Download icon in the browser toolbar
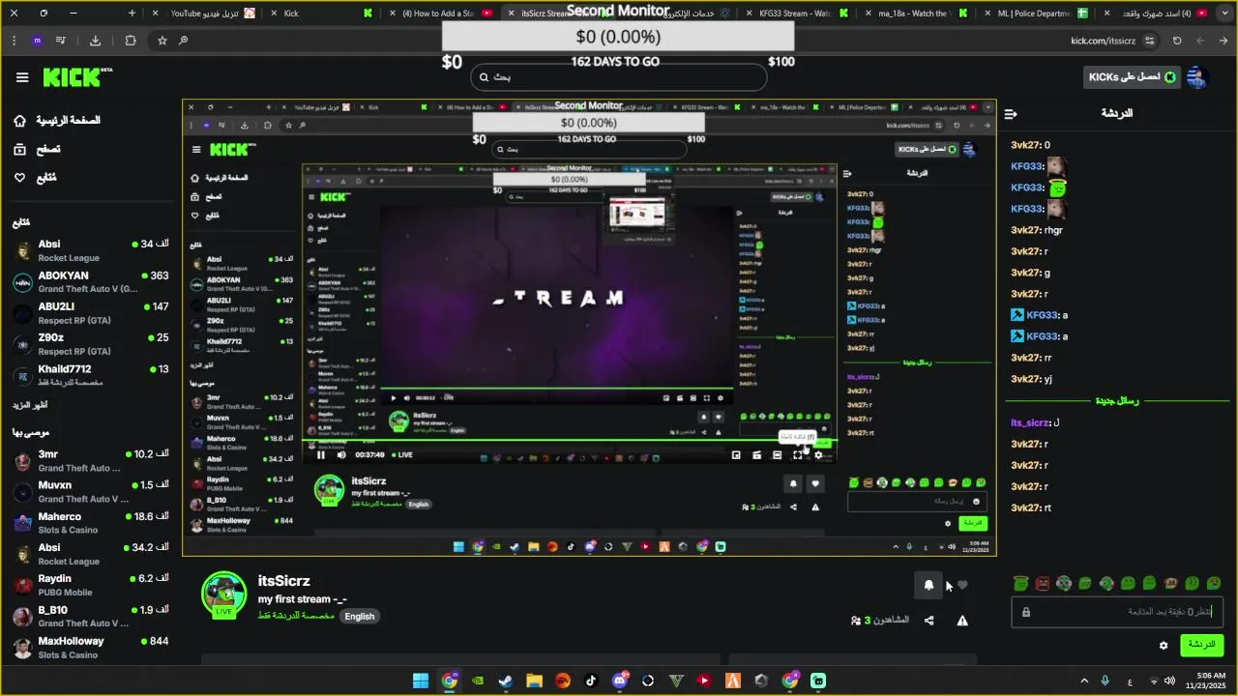The height and width of the screenshot is (696, 1238). tap(95, 41)
